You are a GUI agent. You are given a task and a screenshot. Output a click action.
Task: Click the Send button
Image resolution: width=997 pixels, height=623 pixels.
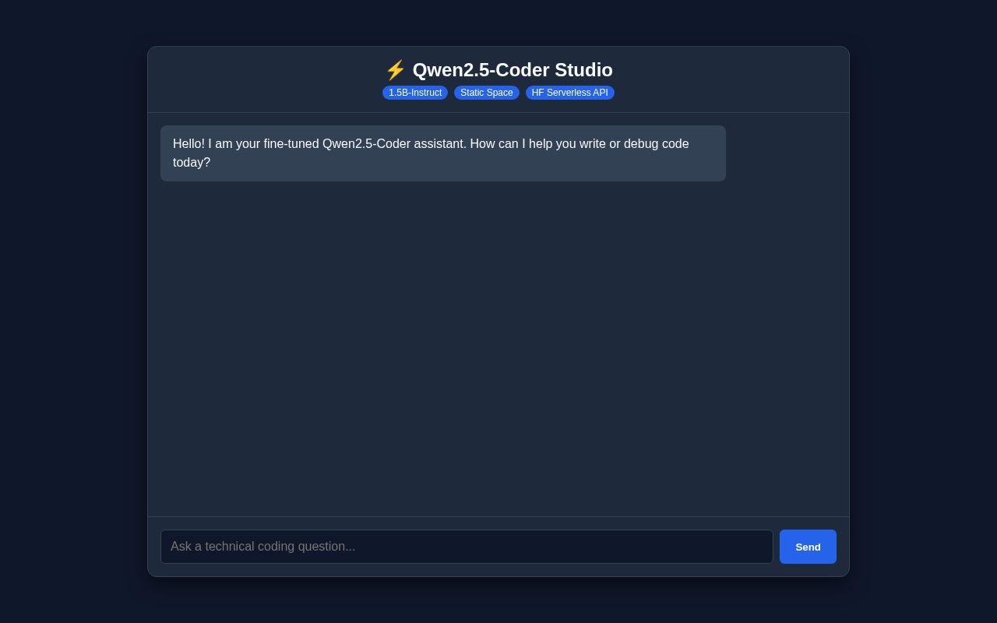coord(808,547)
